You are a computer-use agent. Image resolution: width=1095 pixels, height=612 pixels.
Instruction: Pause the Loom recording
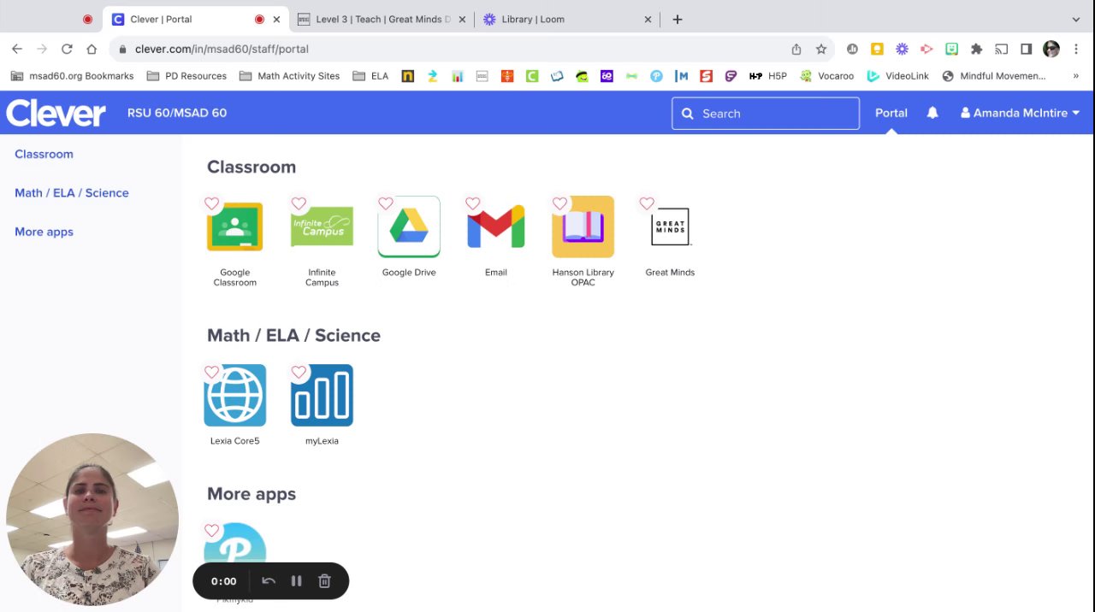296,581
